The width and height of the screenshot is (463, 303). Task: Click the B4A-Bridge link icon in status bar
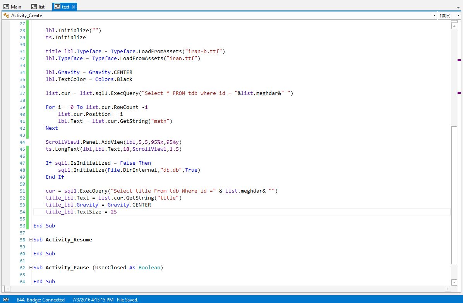pos(5,300)
